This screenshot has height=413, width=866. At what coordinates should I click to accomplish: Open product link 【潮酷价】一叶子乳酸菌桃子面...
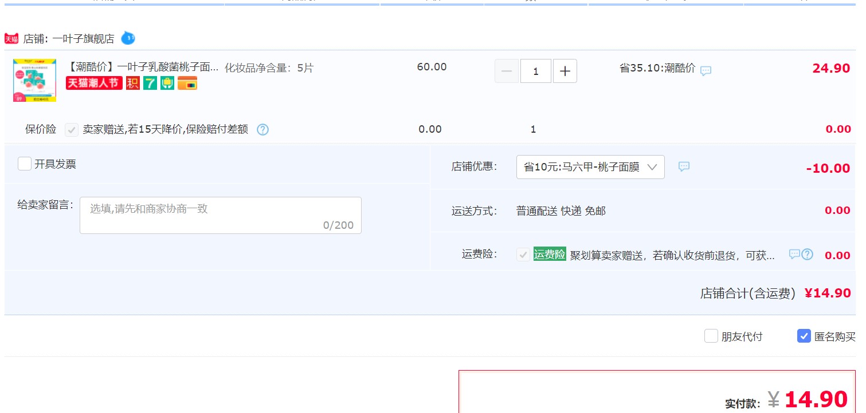pos(143,67)
